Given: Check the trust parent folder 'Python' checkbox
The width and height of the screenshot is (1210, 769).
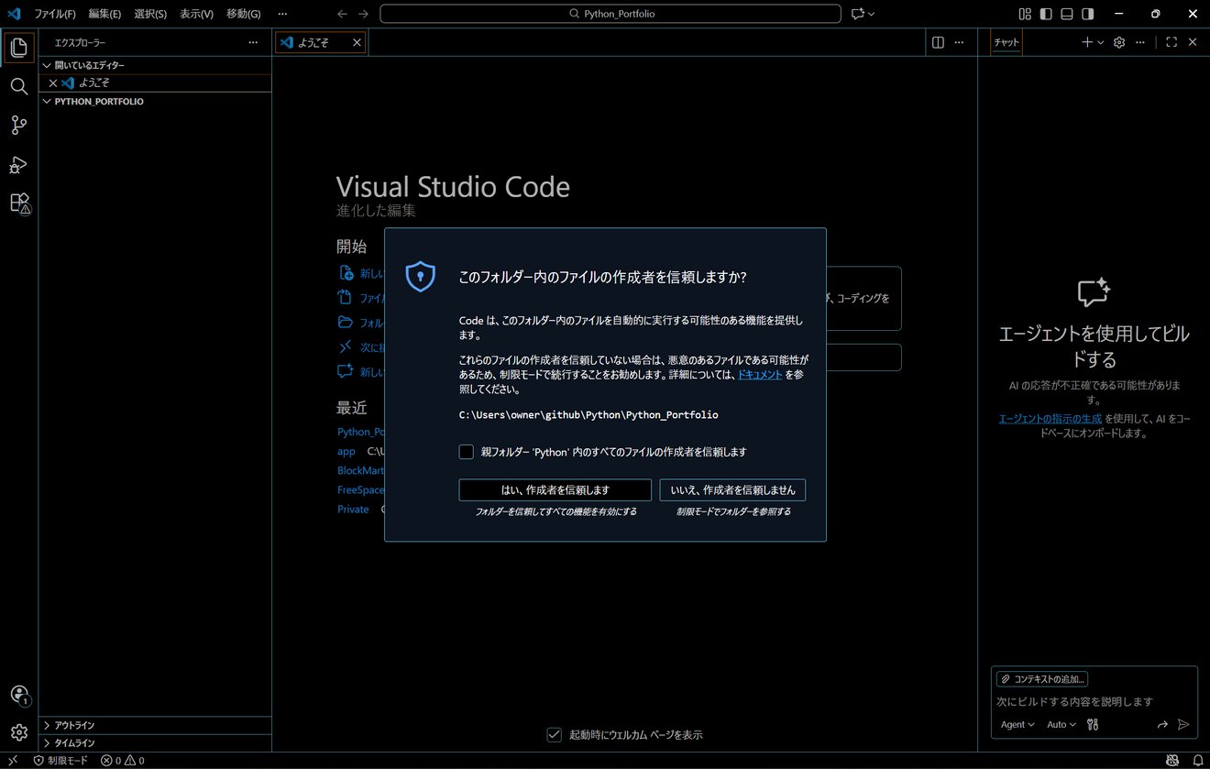Looking at the screenshot, I should pyautogui.click(x=467, y=452).
